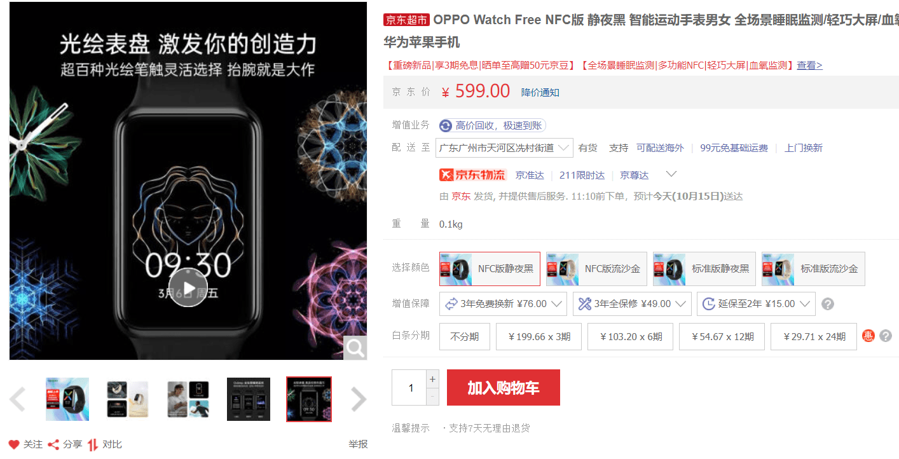Open the 延保至2年 warranty dropdown
The height and width of the screenshot is (459, 899).
(756, 304)
